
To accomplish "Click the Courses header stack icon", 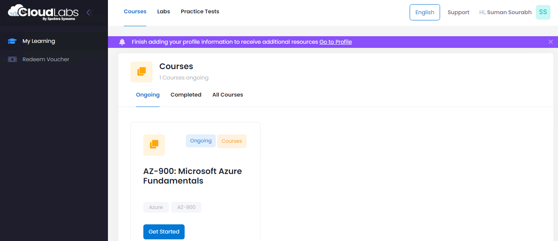I will click(142, 72).
